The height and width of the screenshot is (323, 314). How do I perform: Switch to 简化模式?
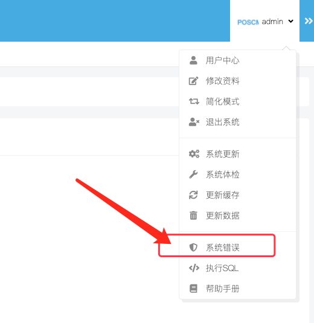[237, 101]
